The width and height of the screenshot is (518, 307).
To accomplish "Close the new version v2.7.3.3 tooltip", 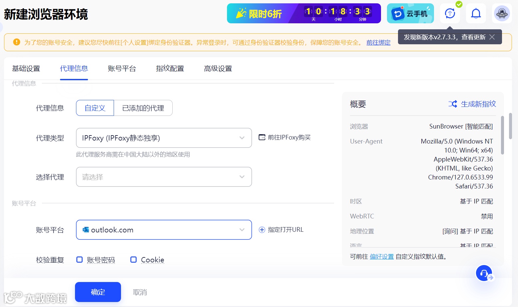I will [492, 37].
